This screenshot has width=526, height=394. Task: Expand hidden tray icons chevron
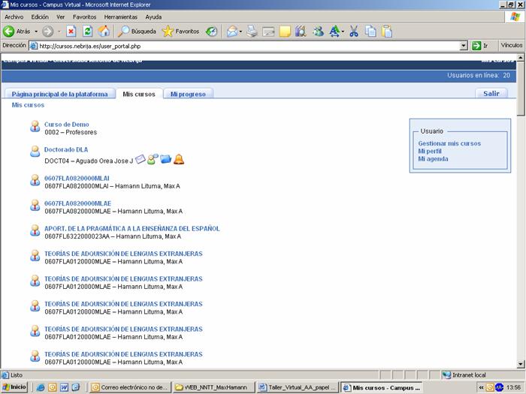(x=481, y=388)
